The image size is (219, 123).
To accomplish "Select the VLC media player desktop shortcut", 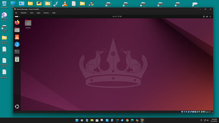I will [65, 4].
